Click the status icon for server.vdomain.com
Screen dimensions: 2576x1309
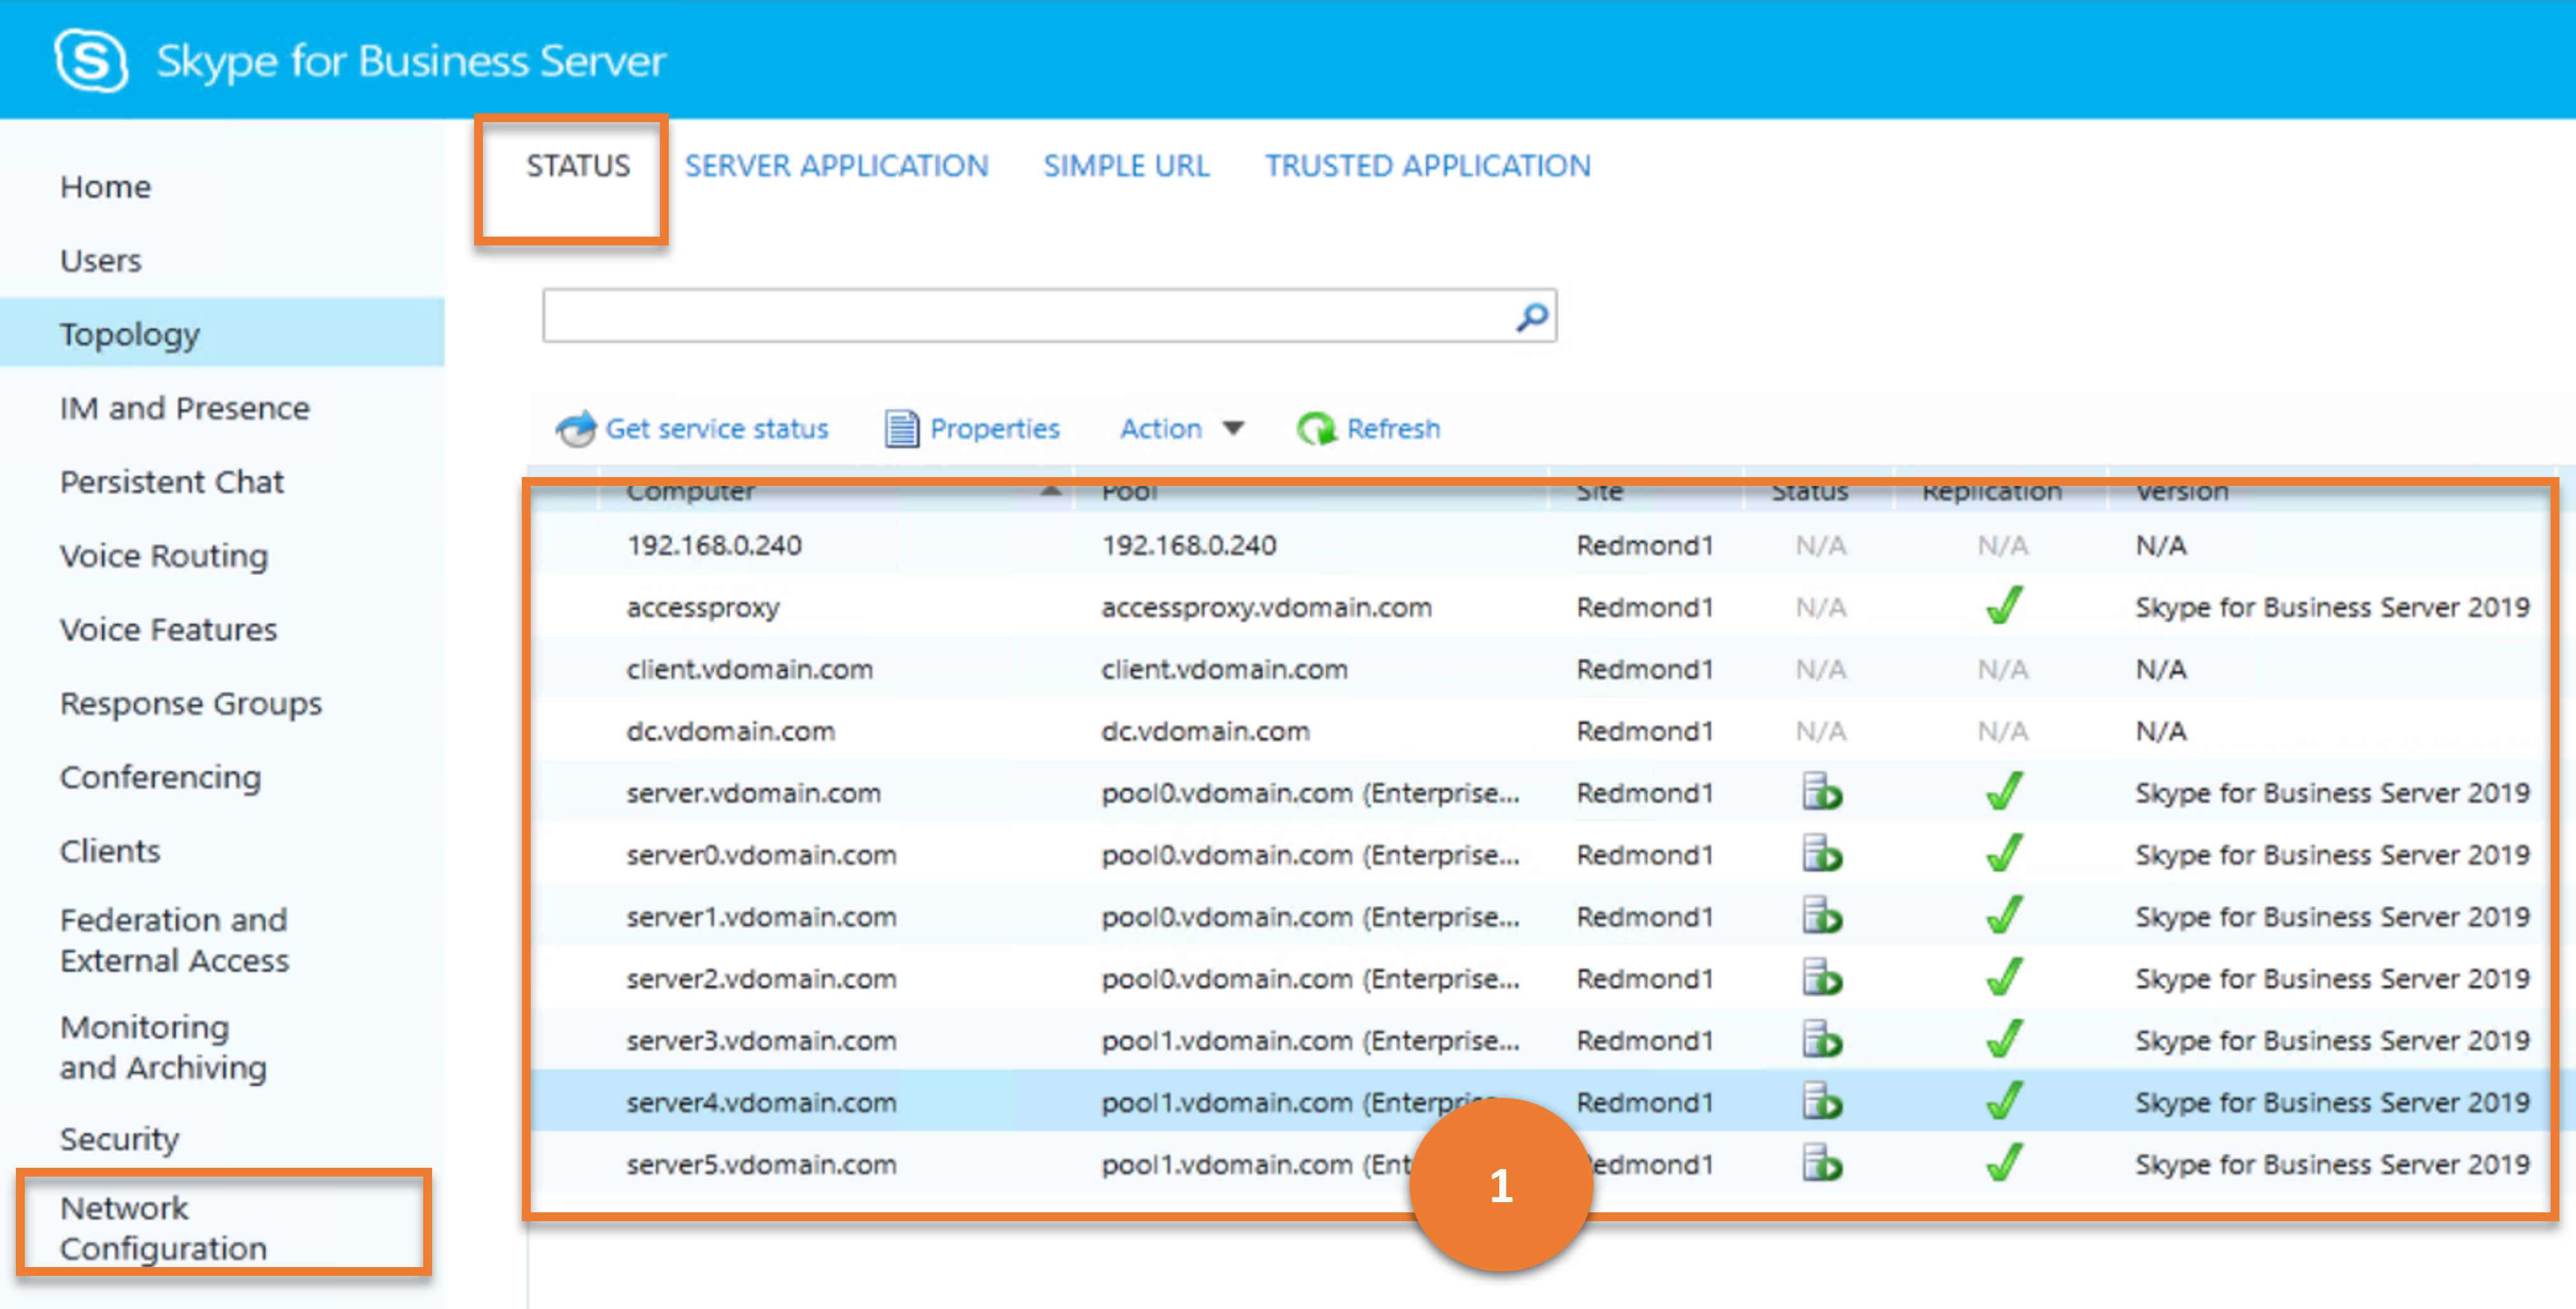click(1822, 793)
